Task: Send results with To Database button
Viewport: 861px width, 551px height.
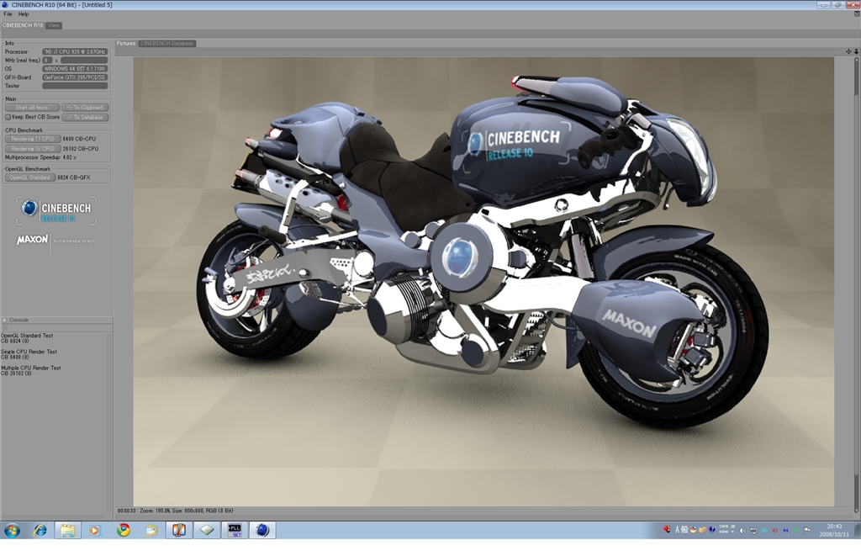Action: click(x=85, y=118)
